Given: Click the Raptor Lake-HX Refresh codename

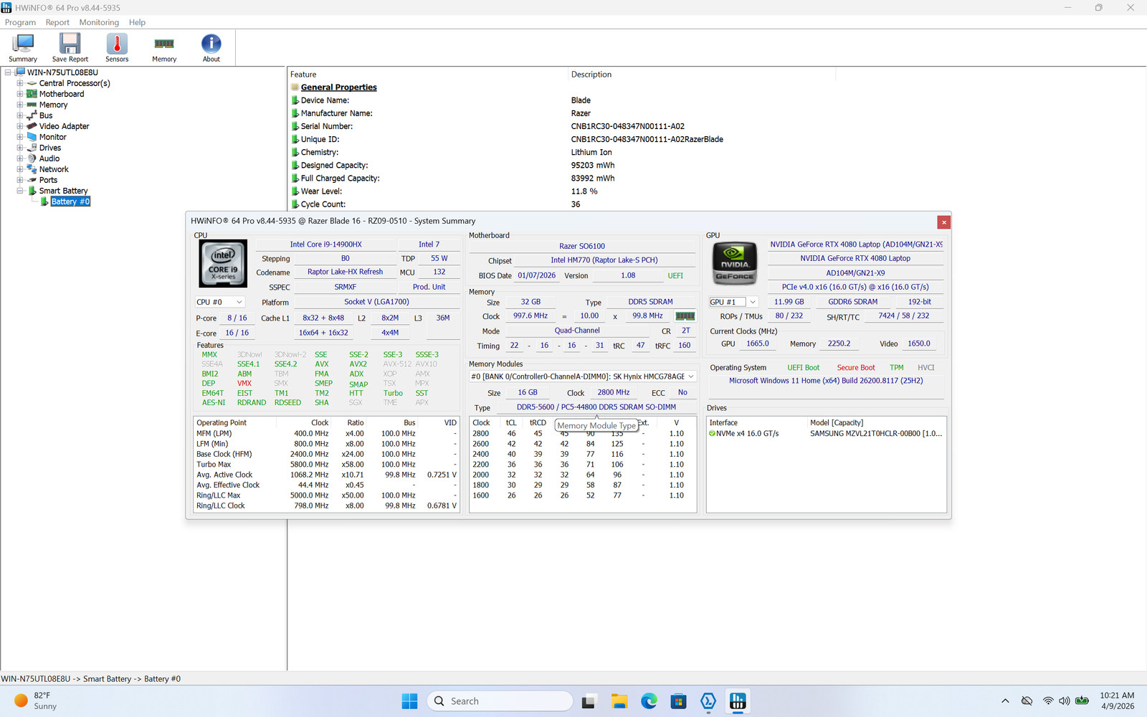Looking at the screenshot, I should pos(345,272).
